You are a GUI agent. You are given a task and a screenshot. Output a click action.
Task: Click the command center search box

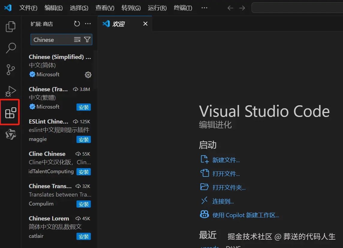click(297, 8)
